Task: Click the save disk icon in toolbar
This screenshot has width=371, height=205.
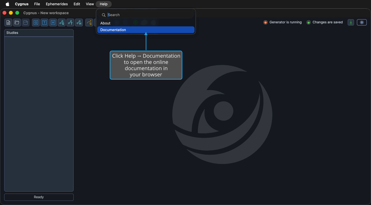Action: 26,22
